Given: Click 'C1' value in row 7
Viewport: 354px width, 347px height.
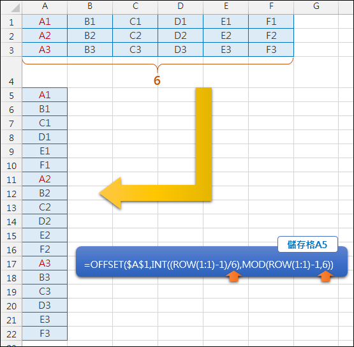Looking at the screenshot, I should [x=45, y=123].
